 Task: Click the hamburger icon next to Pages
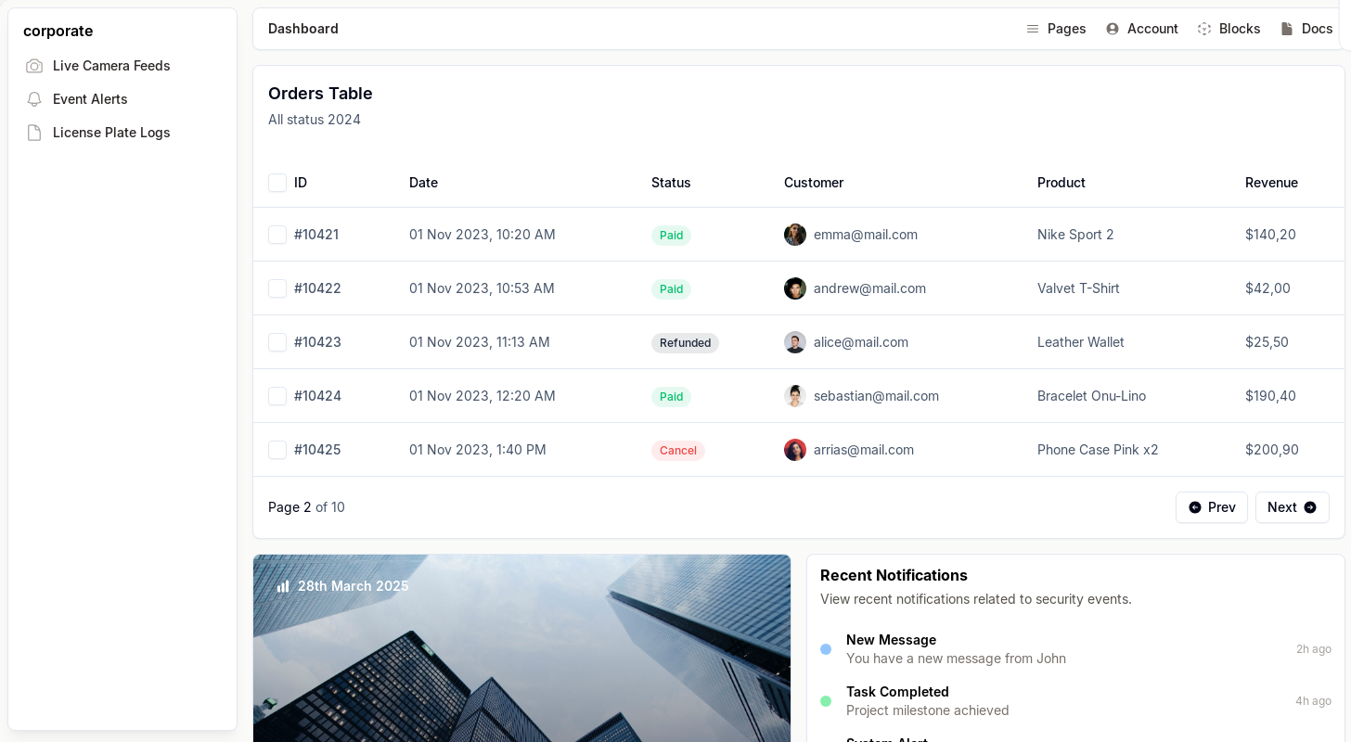[1033, 29]
